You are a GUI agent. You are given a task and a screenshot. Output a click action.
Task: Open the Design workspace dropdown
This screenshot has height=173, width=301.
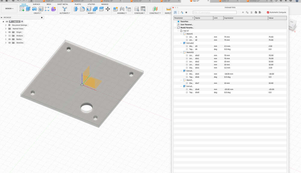pyautogui.click(x=9, y=9)
